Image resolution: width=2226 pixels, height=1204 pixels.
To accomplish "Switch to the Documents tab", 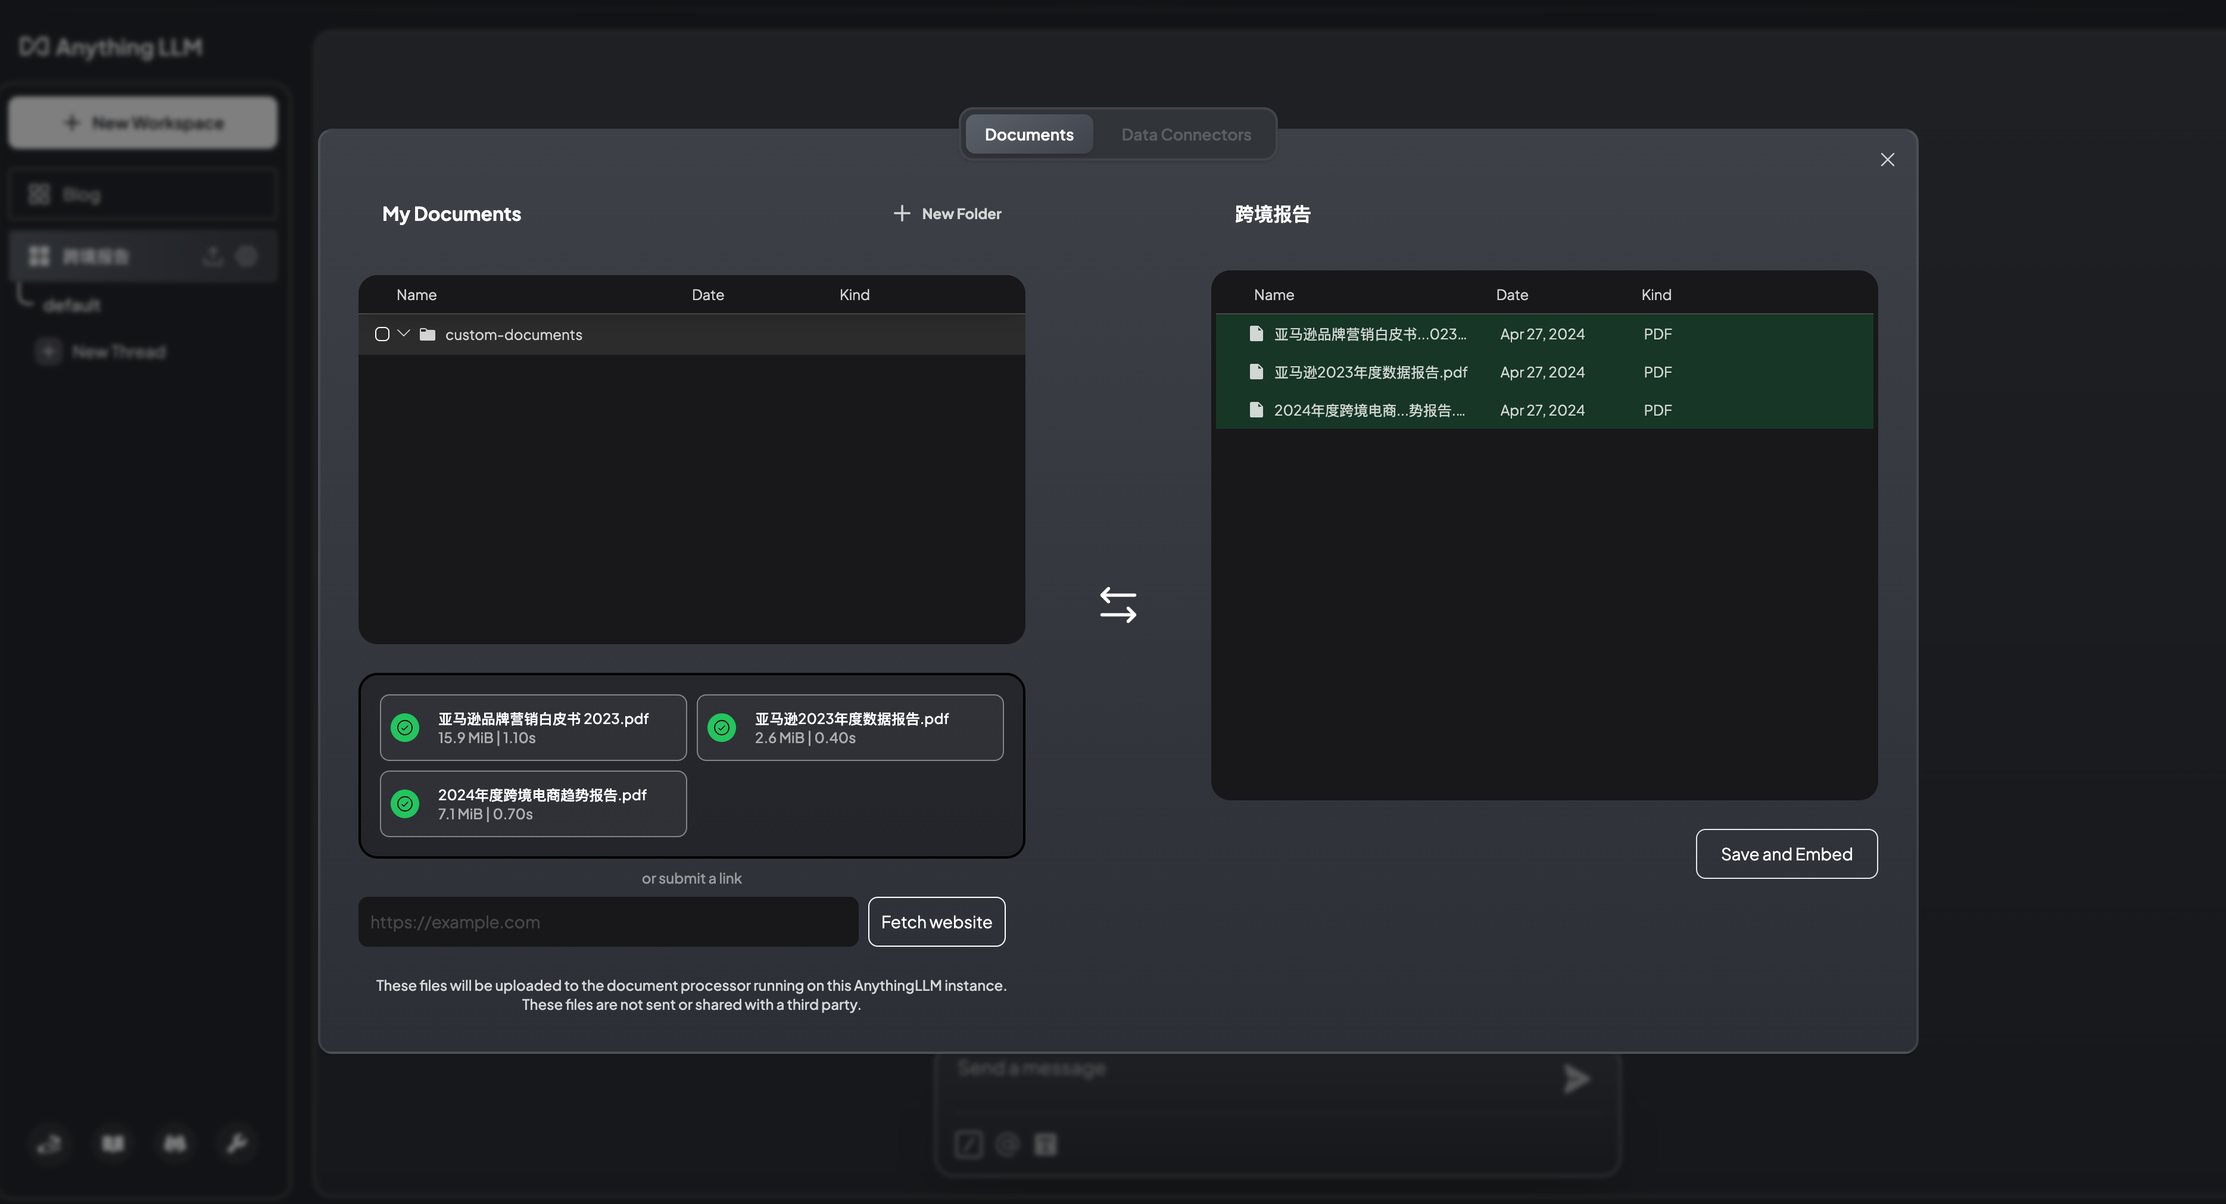I will [x=1029, y=135].
